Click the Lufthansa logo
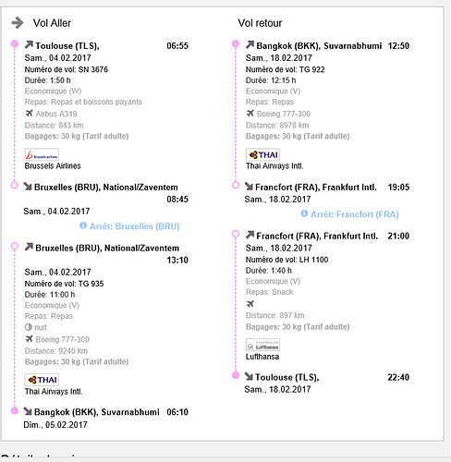 point(262,345)
